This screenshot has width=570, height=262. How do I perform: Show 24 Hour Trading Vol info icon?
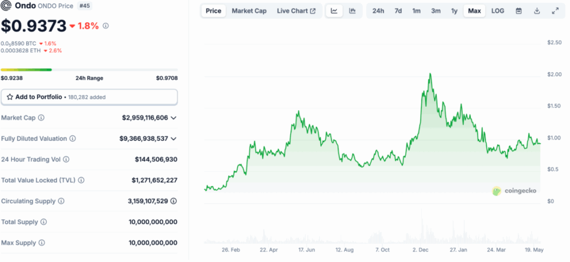coord(66,159)
